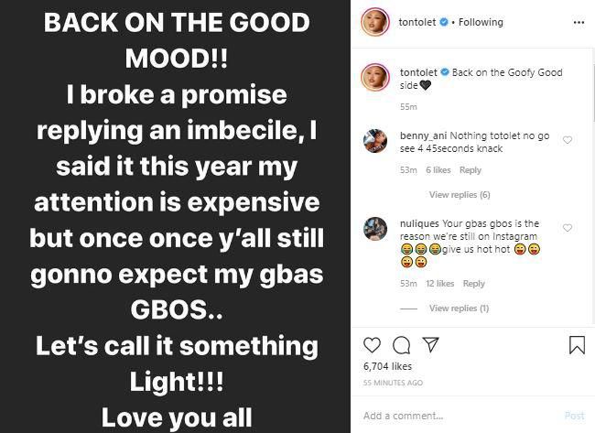The width and height of the screenshot is (595, 433).
Task: Like nuliques' comment
Action: 568,228
